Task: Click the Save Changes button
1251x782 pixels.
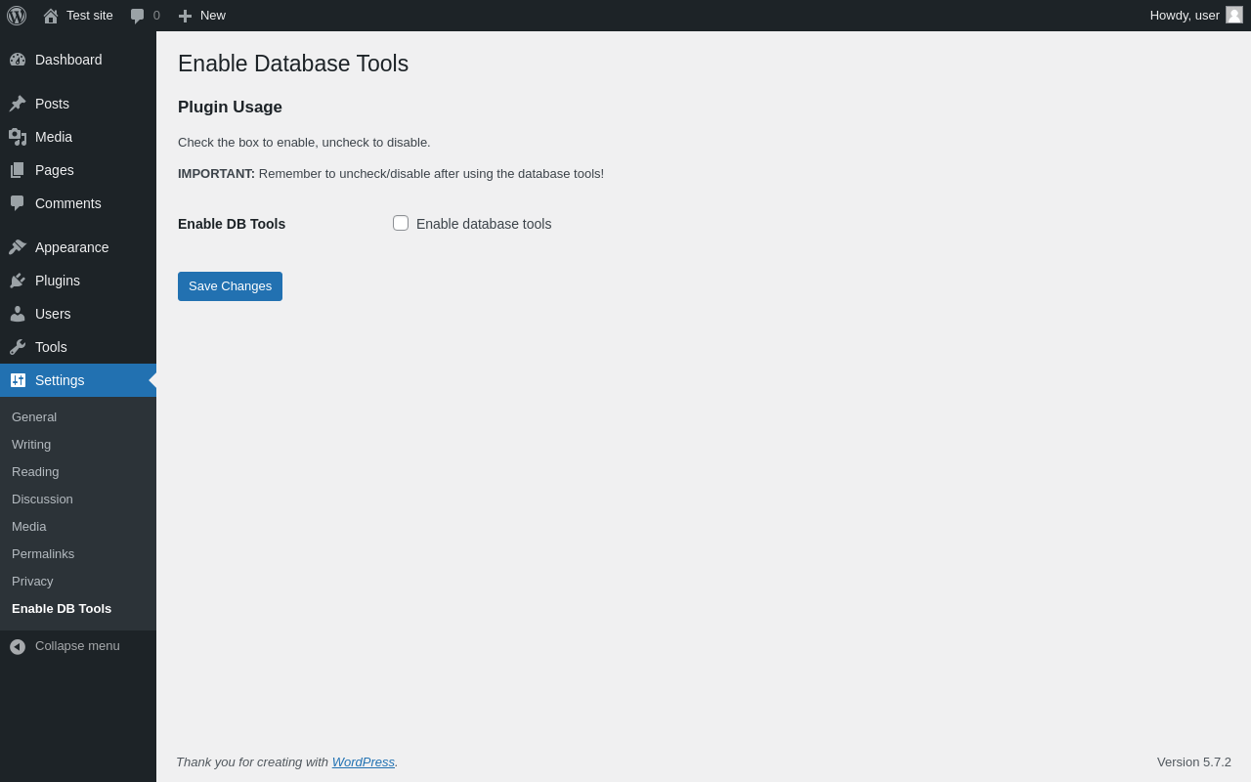Action: tap(230, 286)
